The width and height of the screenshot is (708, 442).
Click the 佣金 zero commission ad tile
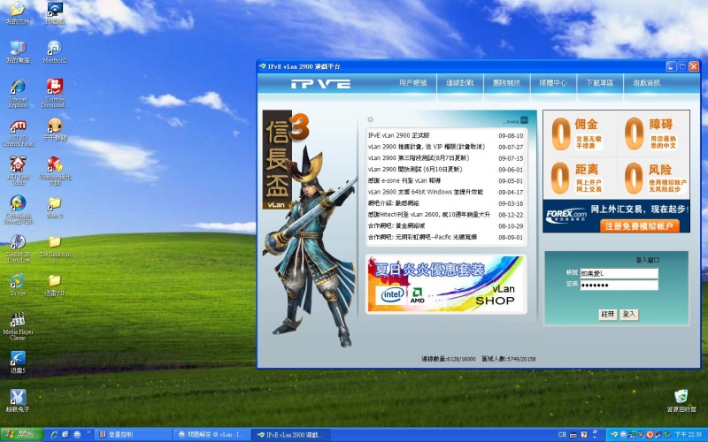(x=580, y=134)
